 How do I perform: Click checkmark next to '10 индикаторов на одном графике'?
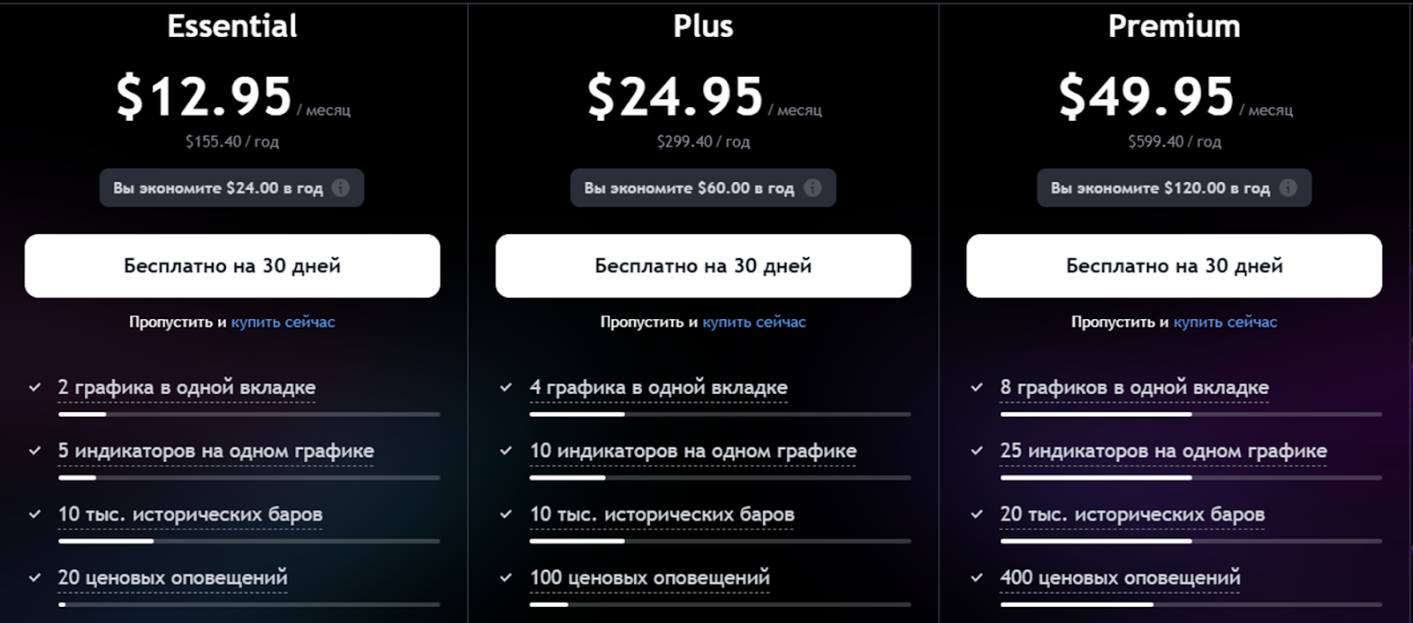[506, 451]
